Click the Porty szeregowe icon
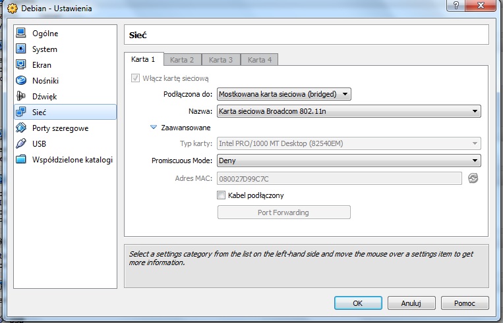The image size is (503, 323). coord(21,128)
